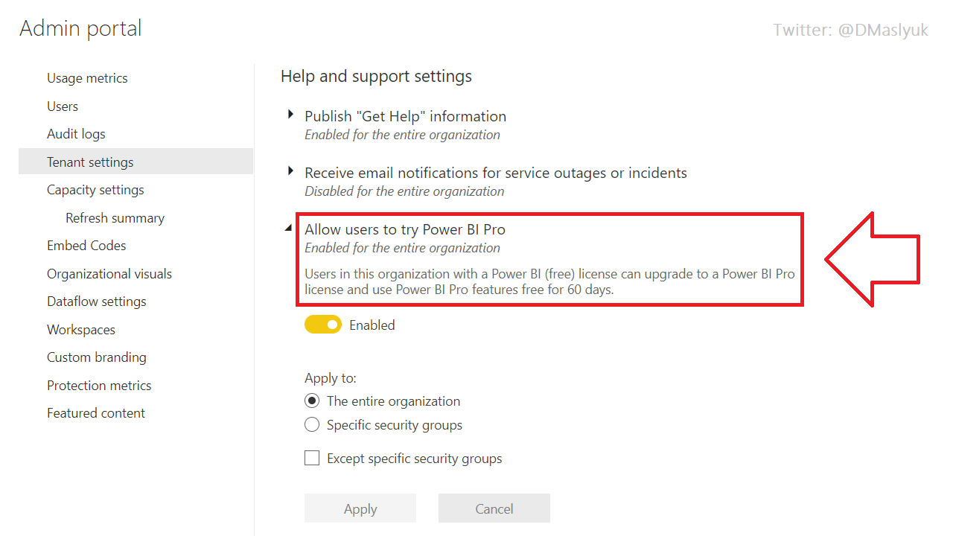This screenshot has width=953, height=536.
Task: Navigate to Workspaces
Action: point(81,330)
